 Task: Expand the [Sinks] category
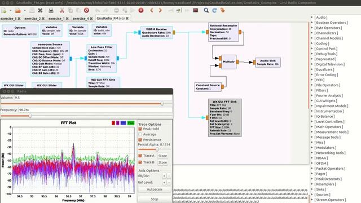click(312, 189)
